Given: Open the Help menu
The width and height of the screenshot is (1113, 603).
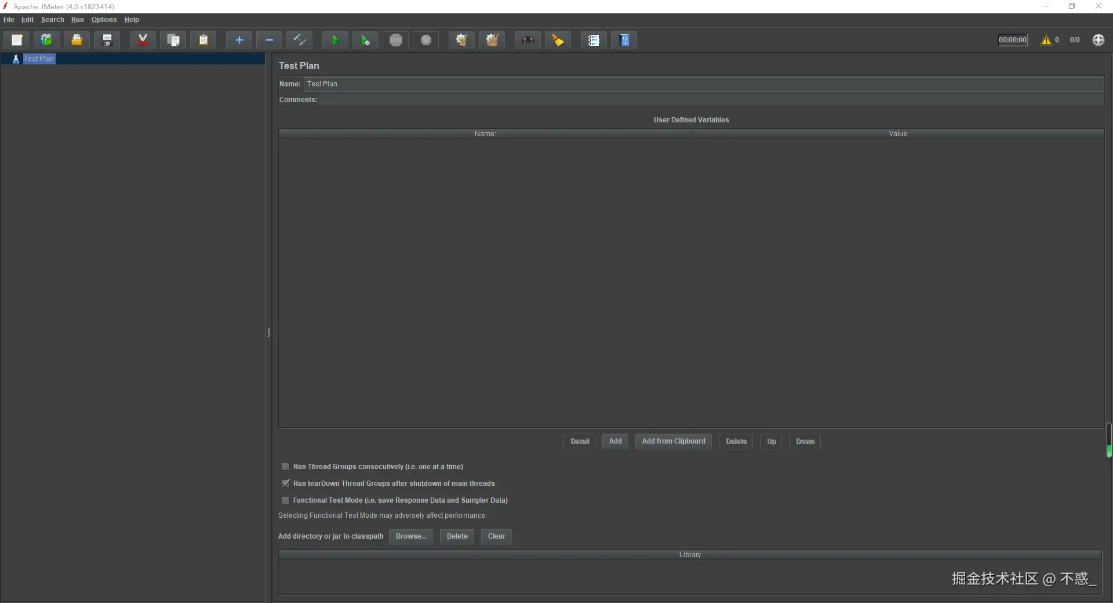Looking at the screenshot, I should [132, 20].
